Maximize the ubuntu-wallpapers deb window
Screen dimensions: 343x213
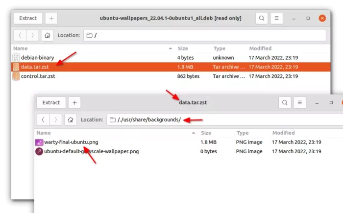[x=308, y=18]
